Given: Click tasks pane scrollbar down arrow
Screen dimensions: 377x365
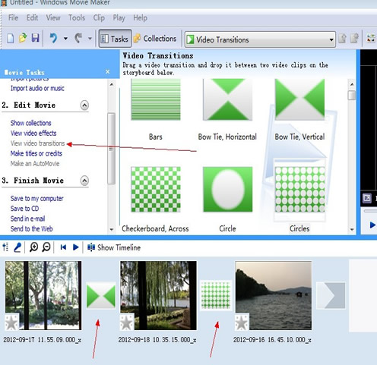Looking at the screenshot, I should click(x=112, y=229).
